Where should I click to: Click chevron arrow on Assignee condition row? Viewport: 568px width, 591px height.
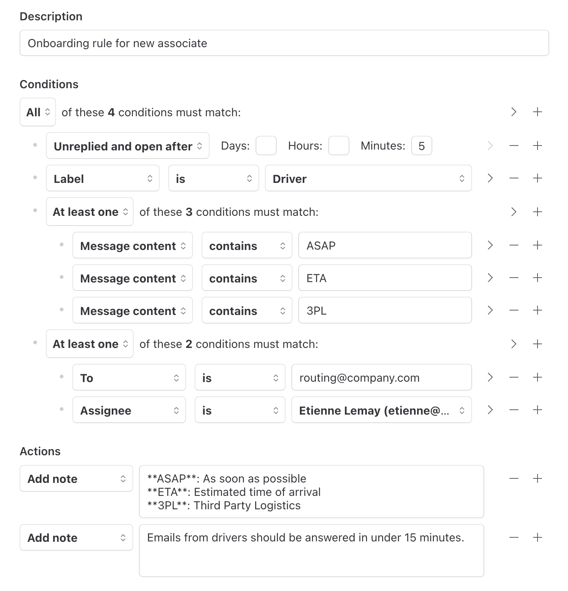pyautogui.click(x=490, y=410)
